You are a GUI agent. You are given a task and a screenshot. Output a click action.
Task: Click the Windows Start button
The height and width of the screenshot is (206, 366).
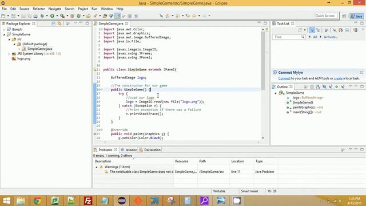coord(6,201)
